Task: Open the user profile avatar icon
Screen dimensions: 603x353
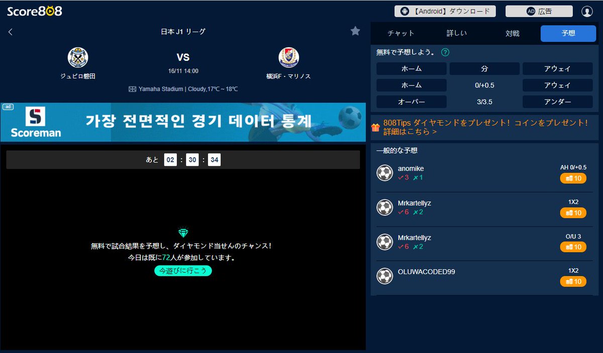Action: coord(587,11)
